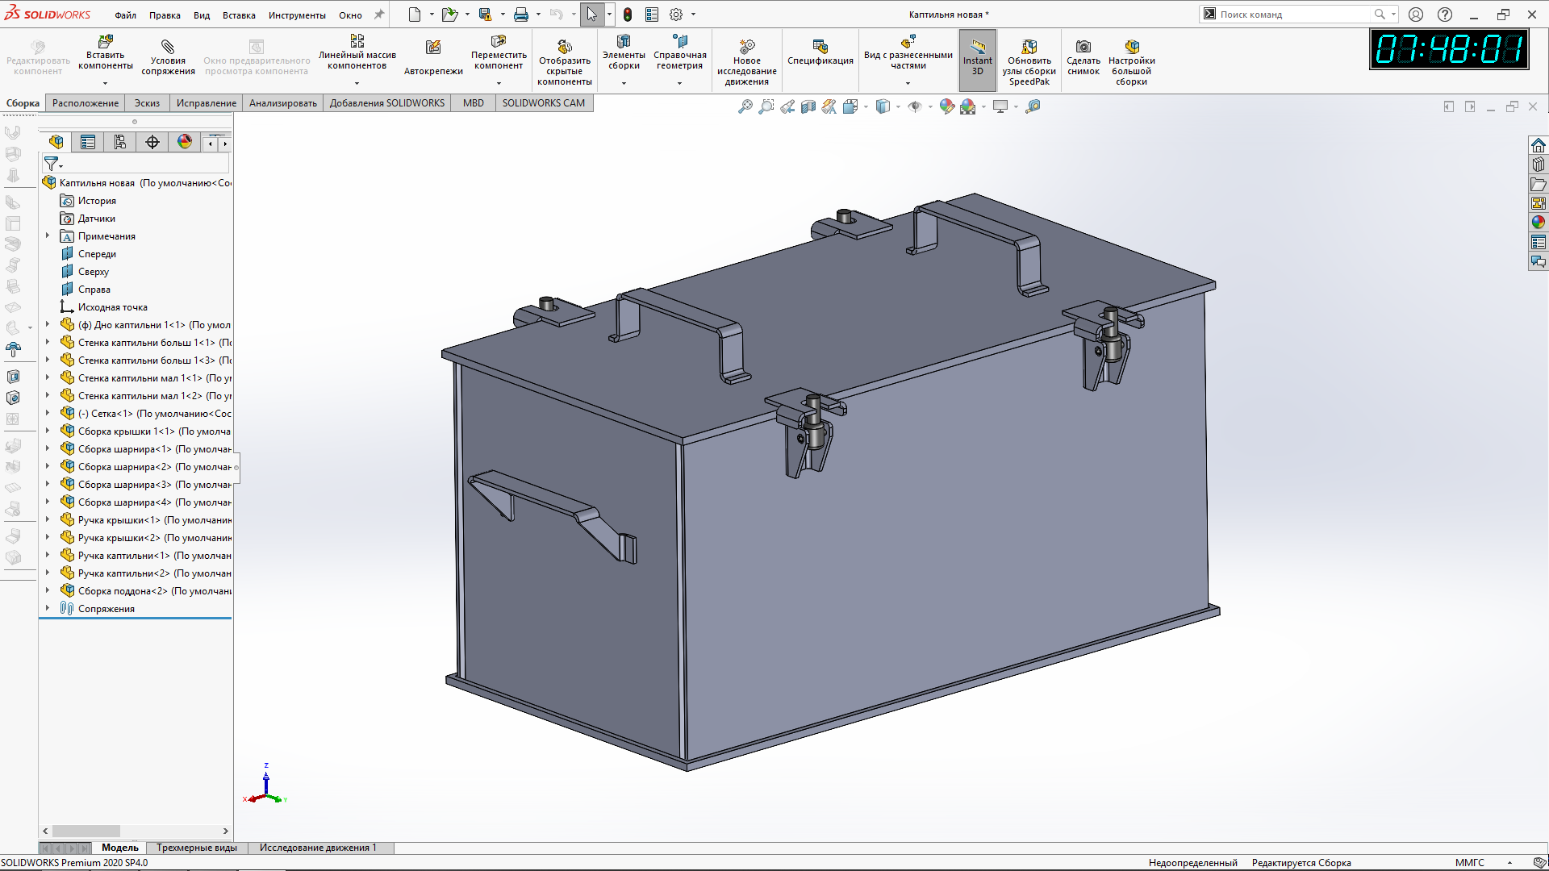Image resolution: width=1549 pixels, height=871 pixels.
Task: Open Large Assembly Settings icon
Action: click(1132, 47)
